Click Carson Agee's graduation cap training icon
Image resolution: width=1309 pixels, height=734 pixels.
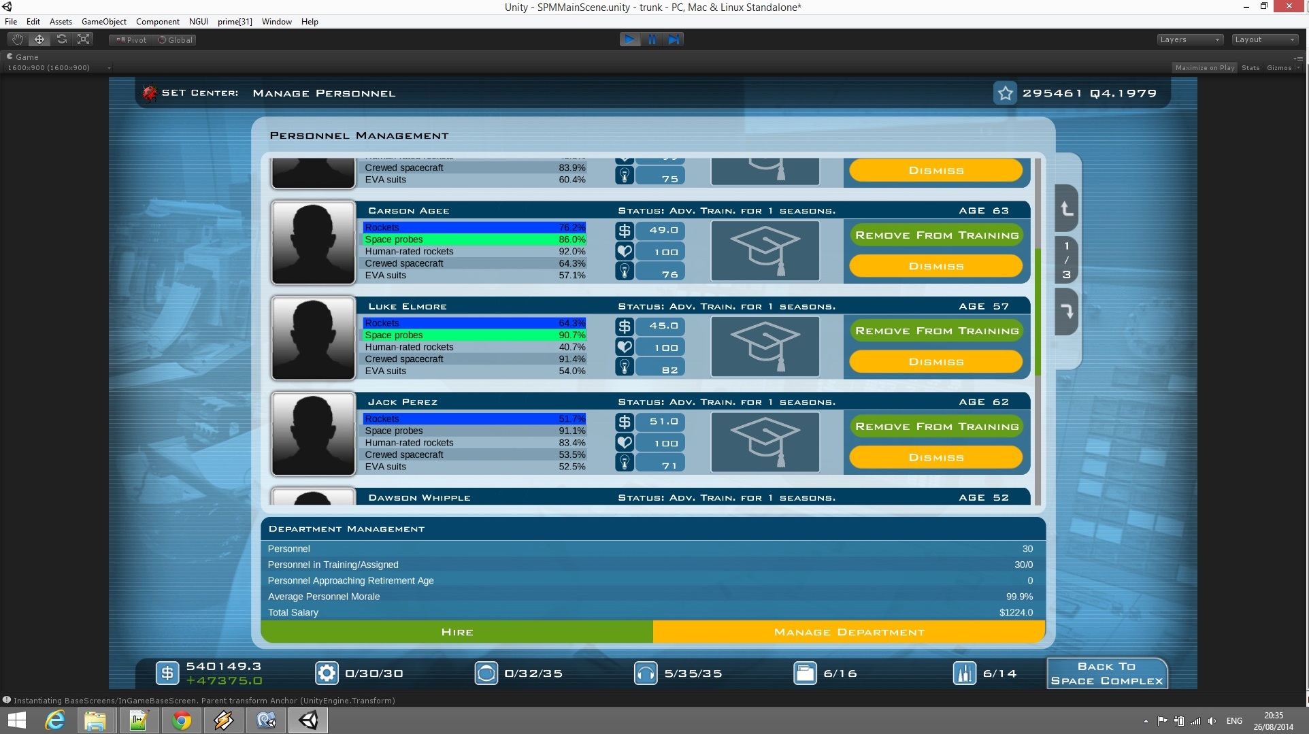click(765, 251)
